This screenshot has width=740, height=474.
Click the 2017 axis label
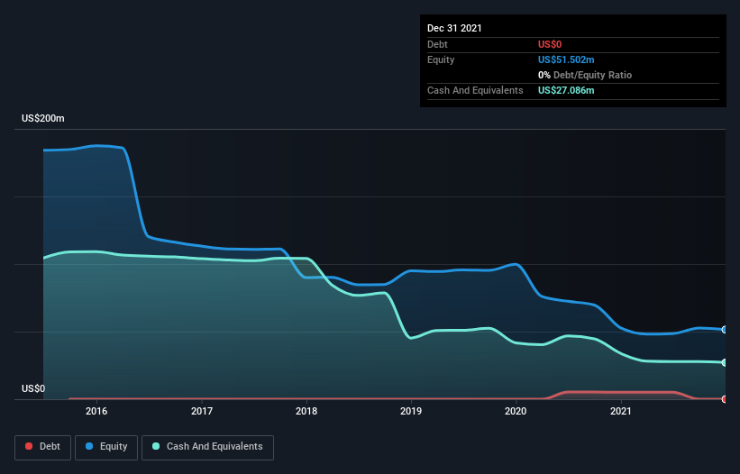(202, 411)
